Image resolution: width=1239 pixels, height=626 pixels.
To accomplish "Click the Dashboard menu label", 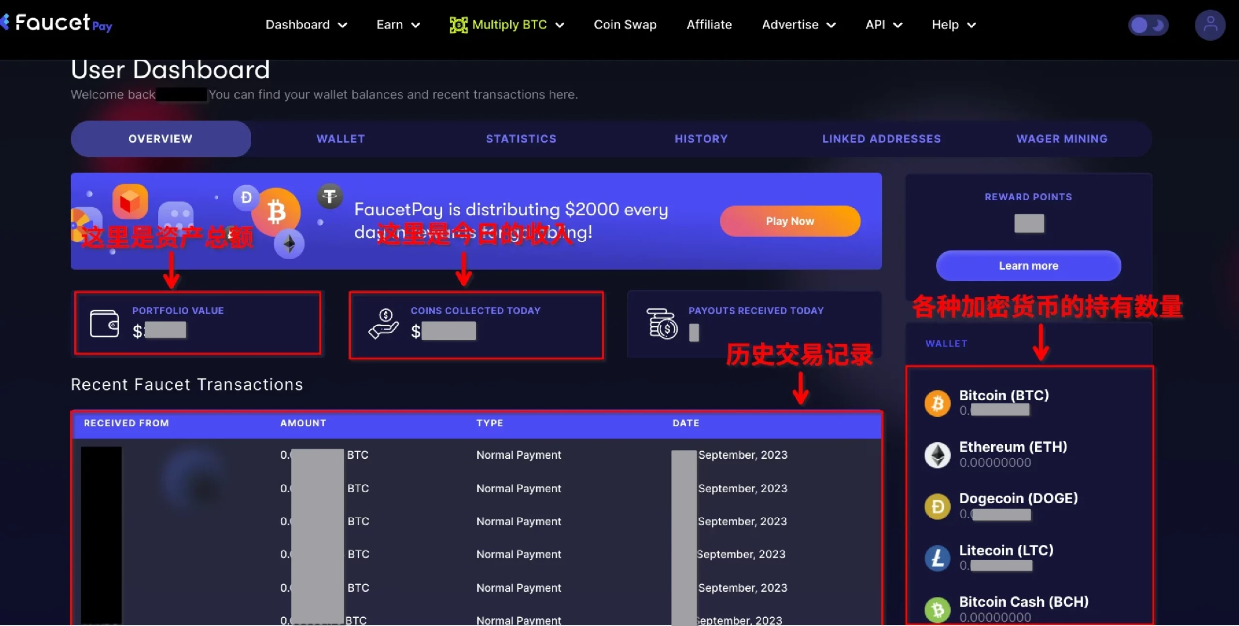I will [x=298, y=25].
